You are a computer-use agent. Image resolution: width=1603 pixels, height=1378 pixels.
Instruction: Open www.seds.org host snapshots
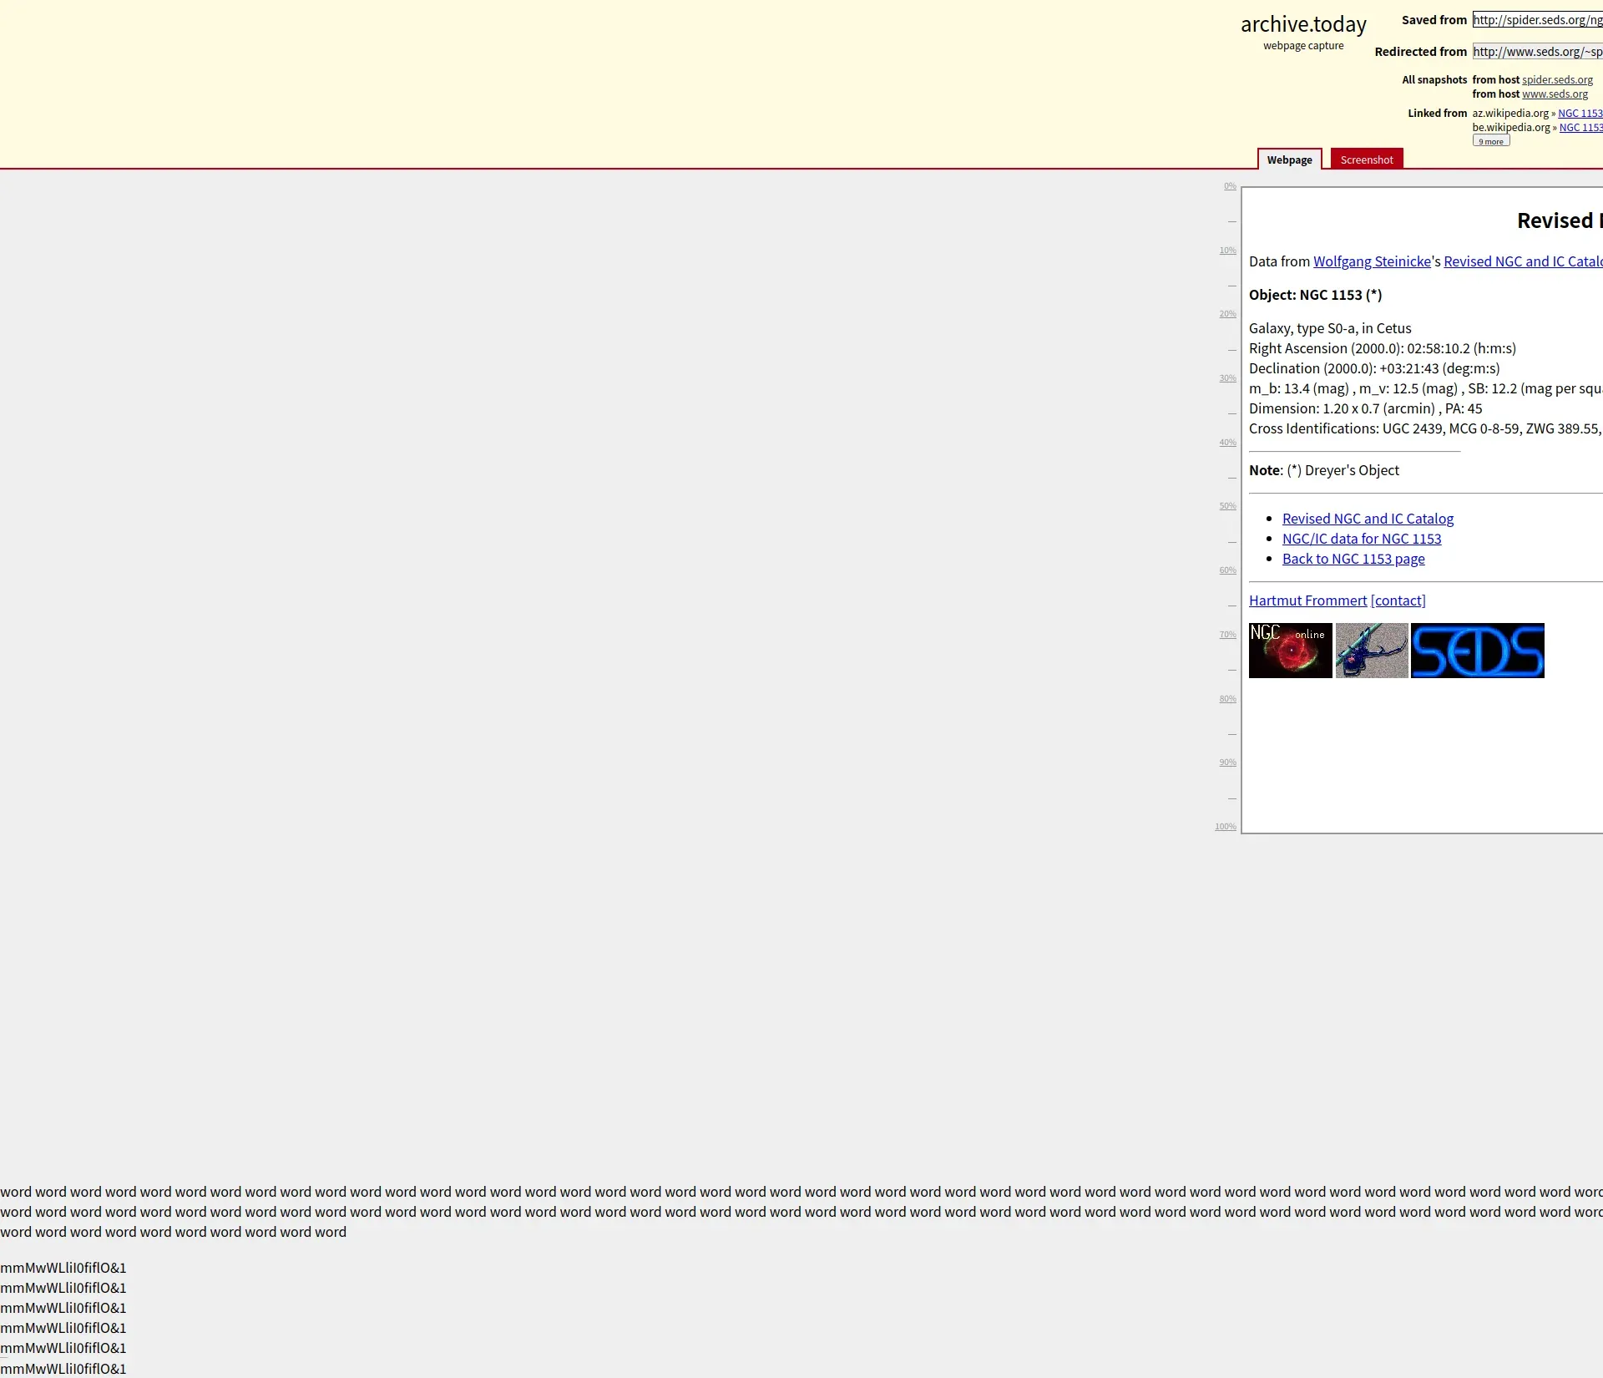1554,94
